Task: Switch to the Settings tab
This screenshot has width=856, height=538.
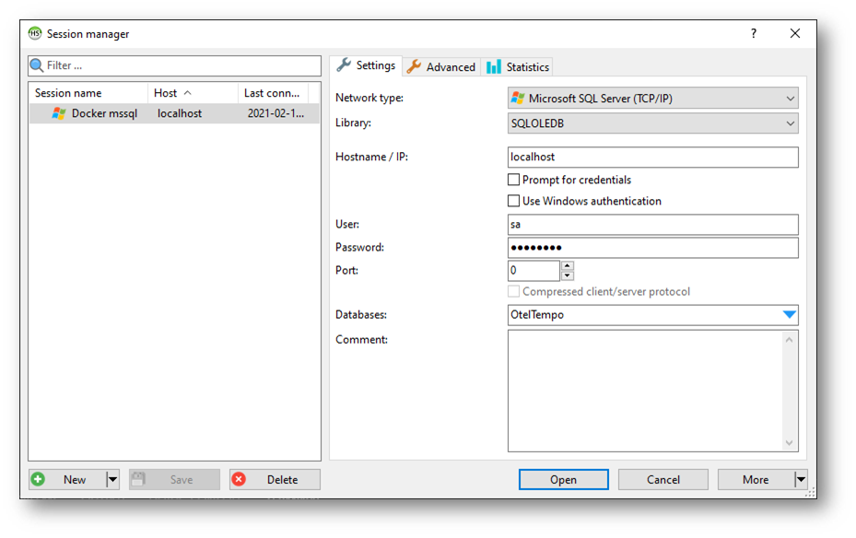Action: point(367,65)
